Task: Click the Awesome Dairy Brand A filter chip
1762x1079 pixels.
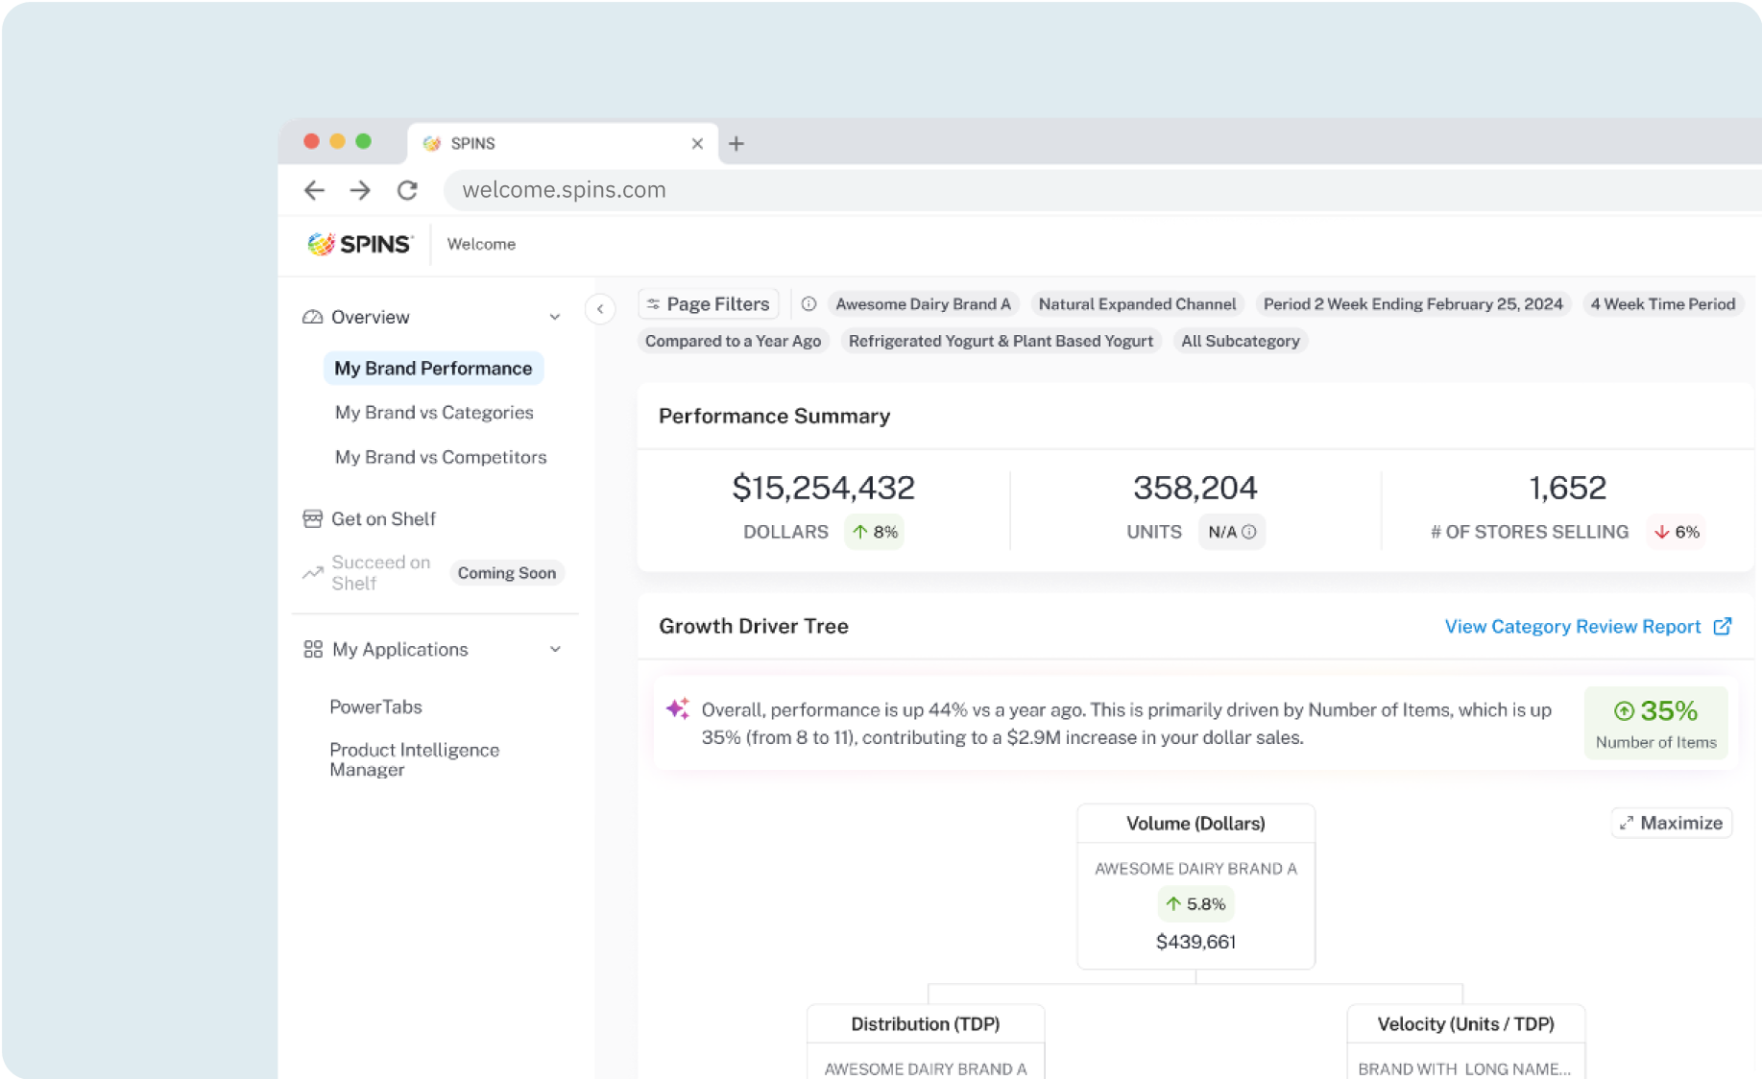Action: point(923,304)
